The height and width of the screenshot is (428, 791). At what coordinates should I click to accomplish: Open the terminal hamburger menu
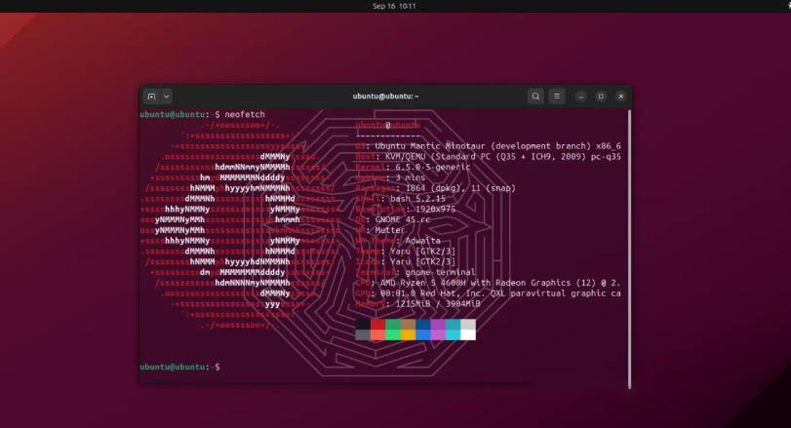(x=557, y=97)
